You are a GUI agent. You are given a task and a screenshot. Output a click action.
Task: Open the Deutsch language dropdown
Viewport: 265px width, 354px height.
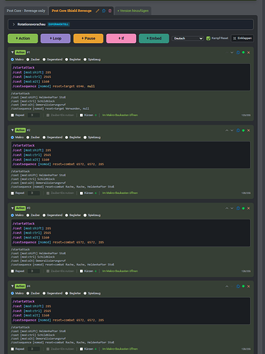[188, 38]
